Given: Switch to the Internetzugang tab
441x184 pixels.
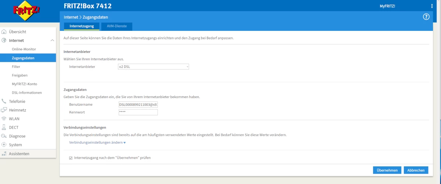Looking at the screenshot, I should point(82,26).
